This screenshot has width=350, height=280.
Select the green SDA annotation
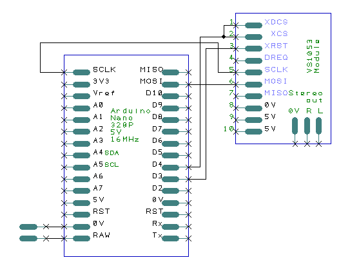click(x=112, y=153)
